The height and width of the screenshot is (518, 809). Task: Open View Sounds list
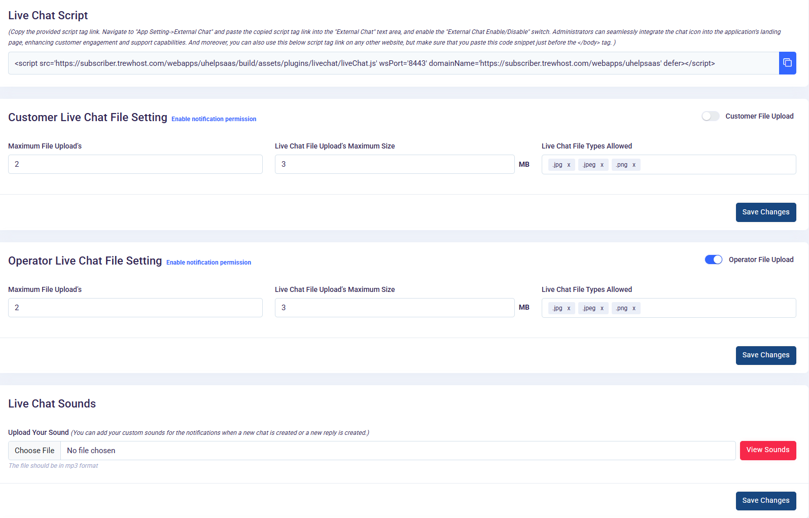767,450
